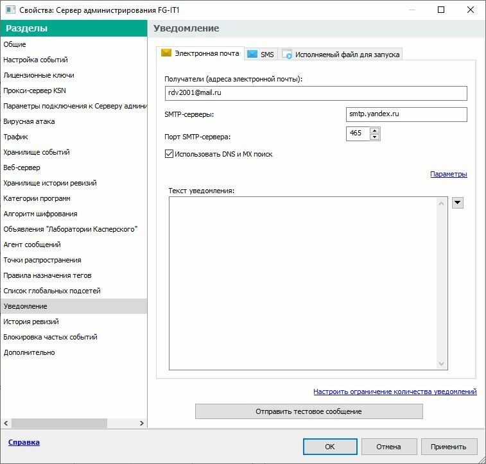The width and height of the screenshot is (486, 464).
Task: Click the executable file tab icon
Action: click(x=287, y=54)
